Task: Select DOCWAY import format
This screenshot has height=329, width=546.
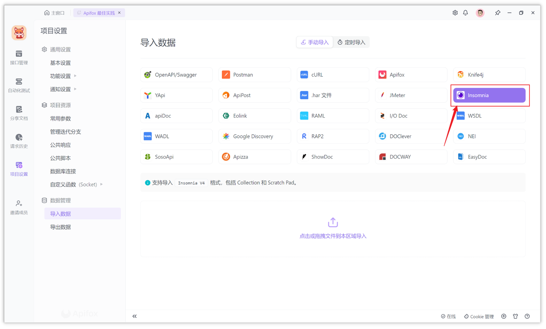Action: point(411,156)
